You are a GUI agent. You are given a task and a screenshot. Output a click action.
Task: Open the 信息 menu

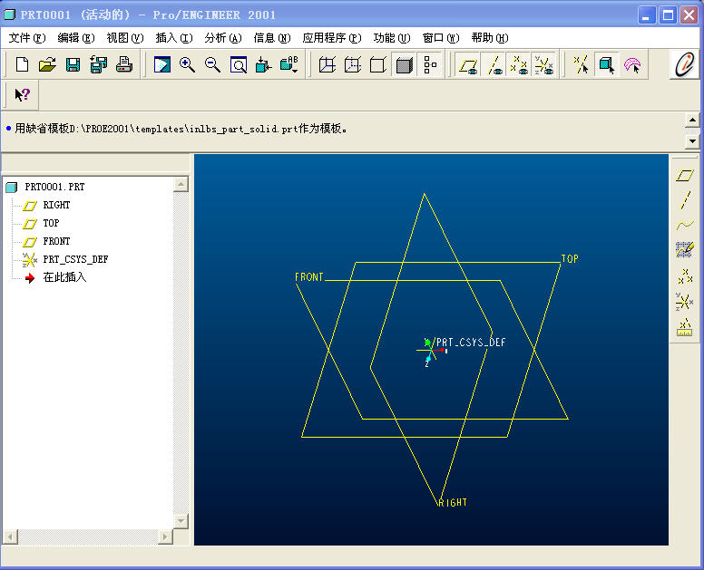271,38
